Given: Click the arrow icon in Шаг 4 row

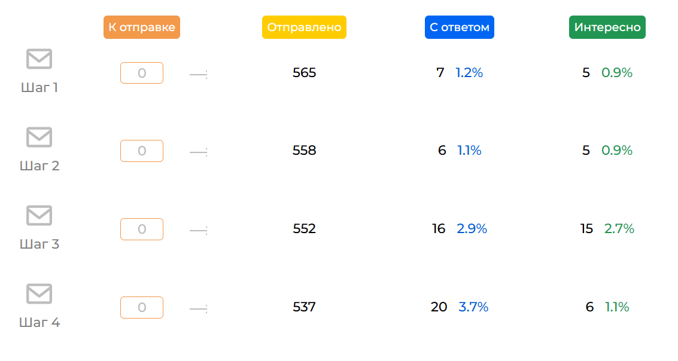Looking at the screenshot, I should pyautogui.click(x=198, y=309).
